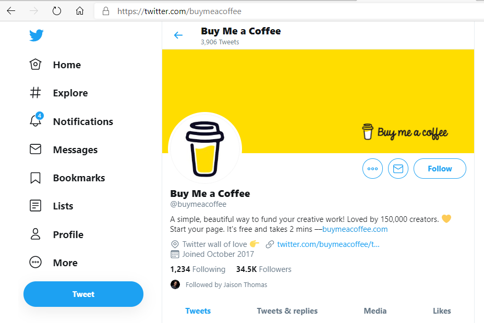Send a direct message via envelope button

(x=398, y=169)
